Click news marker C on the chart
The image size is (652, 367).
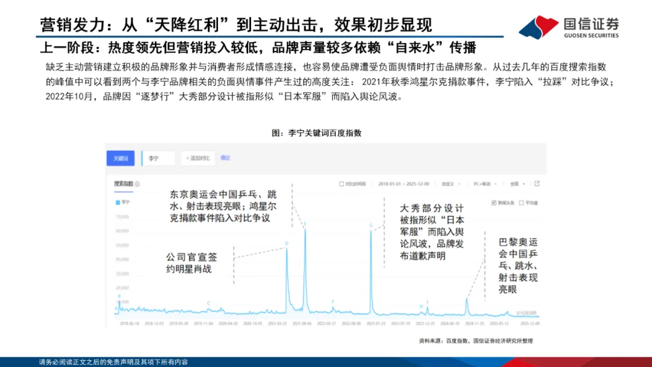209,304
